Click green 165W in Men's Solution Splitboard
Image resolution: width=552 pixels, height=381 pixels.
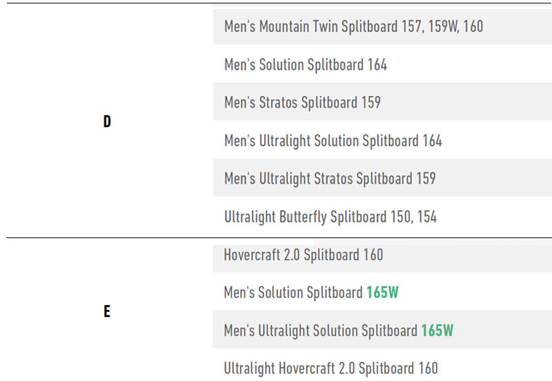[383, 292]
